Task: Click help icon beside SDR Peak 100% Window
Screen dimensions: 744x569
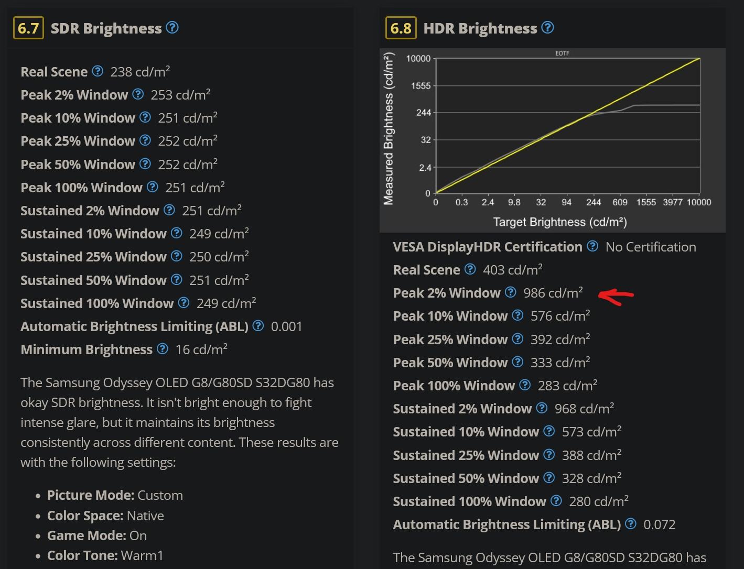Action: pos(153,187)
